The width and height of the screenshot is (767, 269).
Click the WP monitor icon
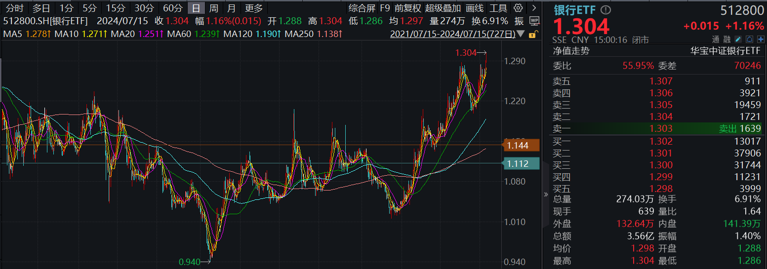pyautogui.click(x=534, y=21)
